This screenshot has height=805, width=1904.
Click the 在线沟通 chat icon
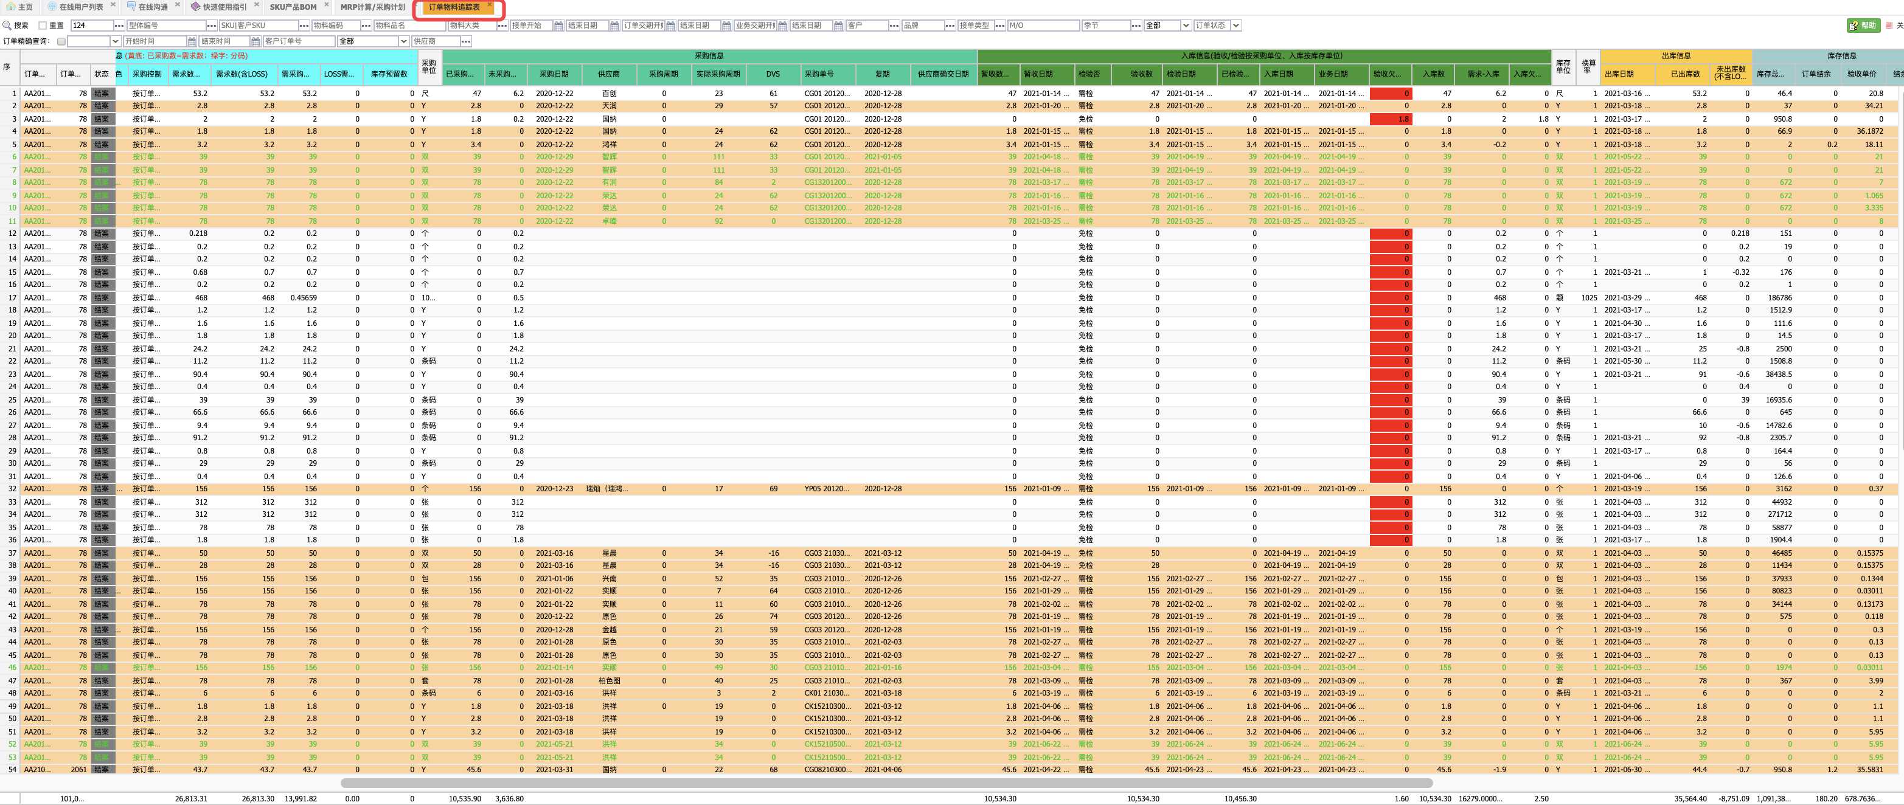tap(131, 7)
